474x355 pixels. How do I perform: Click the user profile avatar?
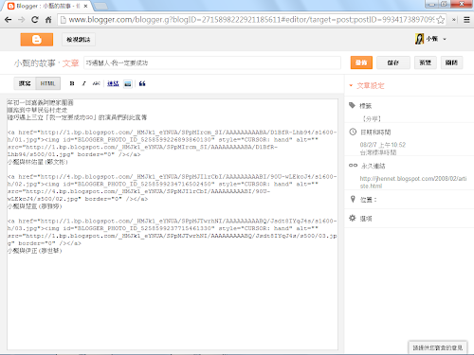[419, 39]
